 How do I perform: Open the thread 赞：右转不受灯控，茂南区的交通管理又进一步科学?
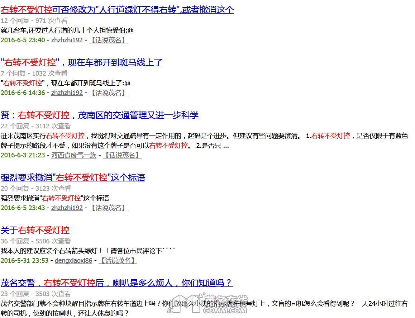tap(101, 115)
